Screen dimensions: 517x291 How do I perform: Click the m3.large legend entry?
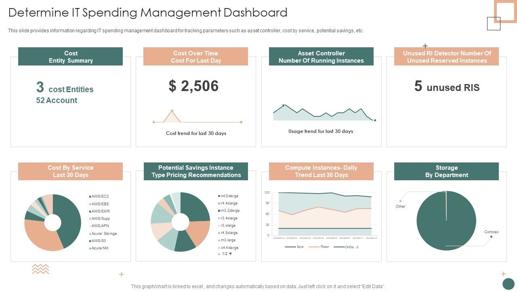(227, 240)
